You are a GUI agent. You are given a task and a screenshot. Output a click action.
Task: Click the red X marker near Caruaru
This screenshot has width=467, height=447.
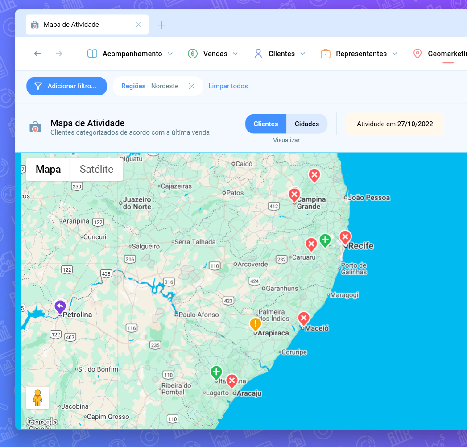coord(311,245)
